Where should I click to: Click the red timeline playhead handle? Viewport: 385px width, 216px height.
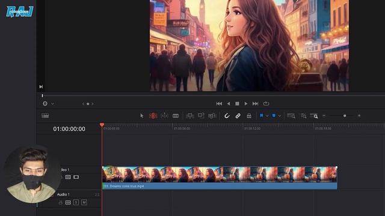coord(102,125)
